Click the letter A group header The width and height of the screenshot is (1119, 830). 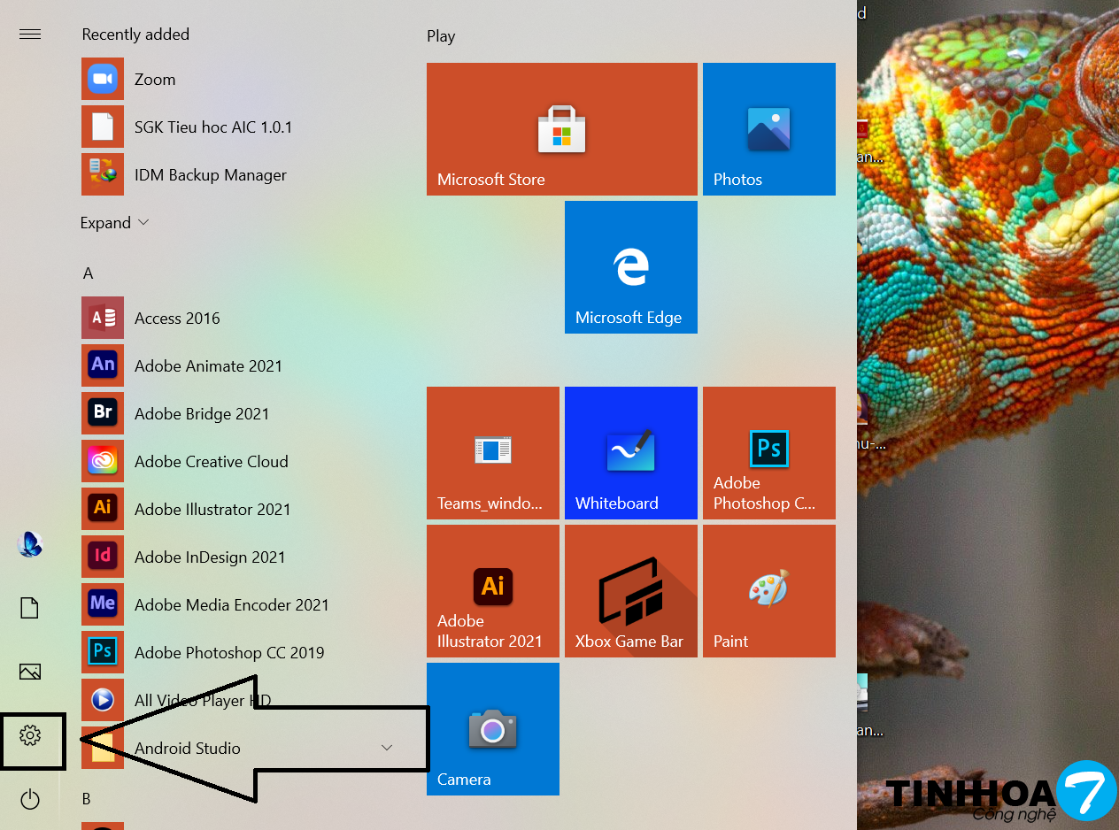88,273
